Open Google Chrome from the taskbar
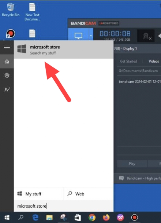The height and width of the screenshot is (223, 161). (x=92, y=217)
